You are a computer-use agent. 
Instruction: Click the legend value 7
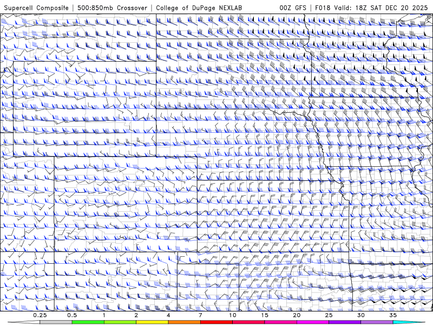[200, 315]
